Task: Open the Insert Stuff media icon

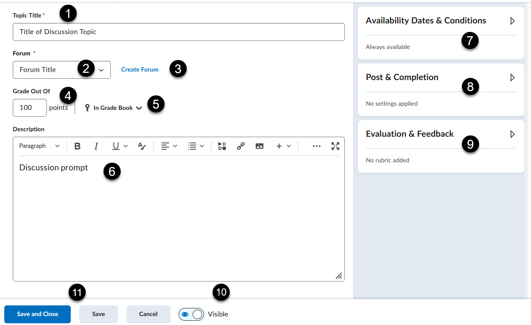Action: (222, 146)
